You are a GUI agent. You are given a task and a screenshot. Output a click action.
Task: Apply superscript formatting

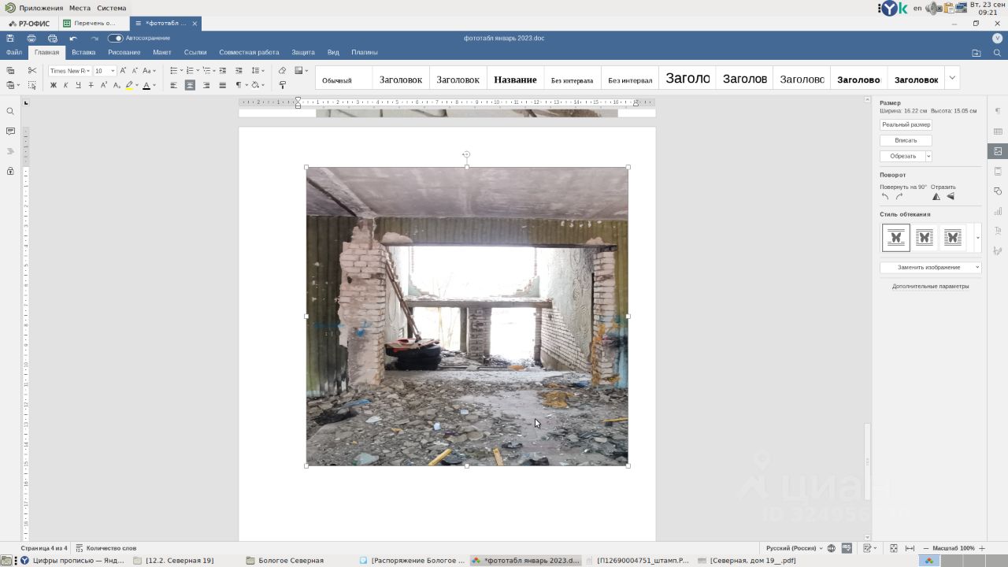103,85
